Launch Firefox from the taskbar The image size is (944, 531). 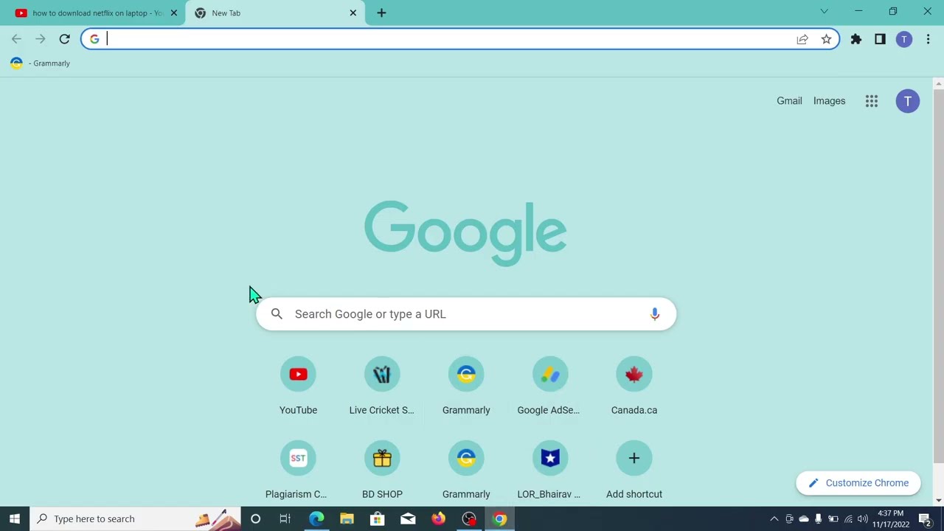tap(438, 518)
